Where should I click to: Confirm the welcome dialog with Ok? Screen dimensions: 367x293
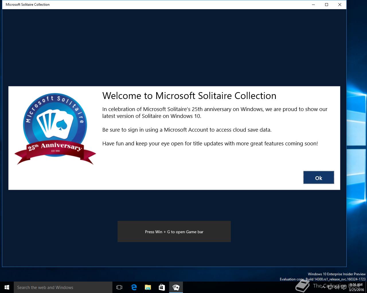click(319, 177)
